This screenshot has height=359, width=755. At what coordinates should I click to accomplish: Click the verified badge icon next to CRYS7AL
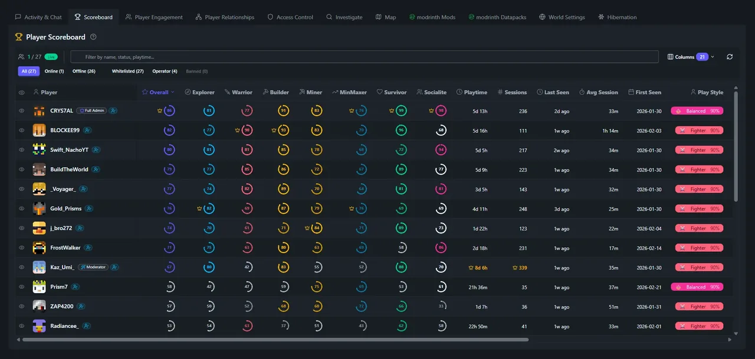point(113,110)
